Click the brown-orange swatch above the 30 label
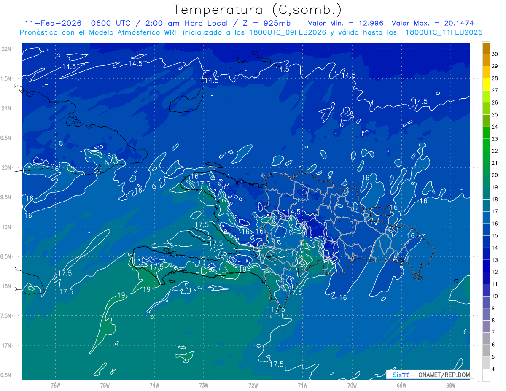Viewport: 506px width, 391px height. point(486,48)
